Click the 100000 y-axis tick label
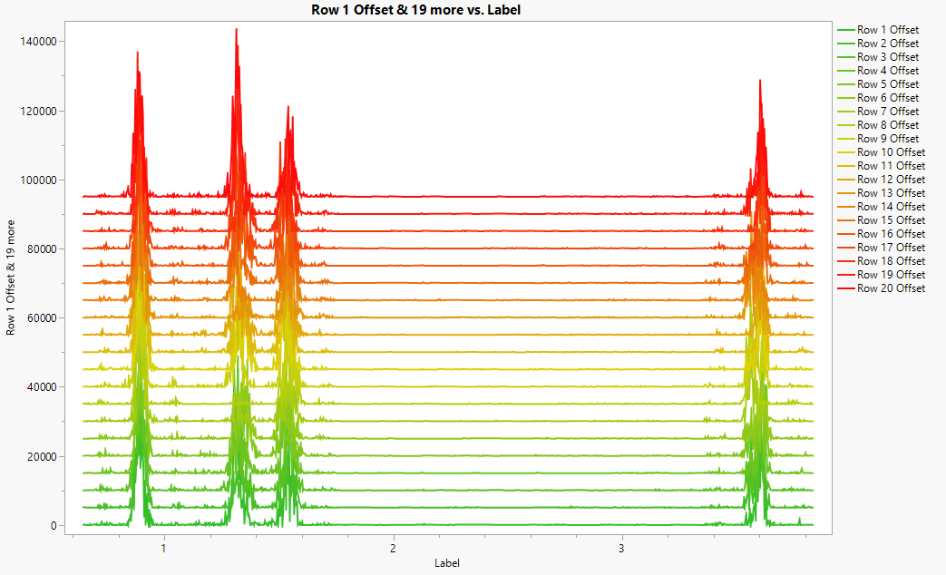946x575 pixels. point(39,180)
